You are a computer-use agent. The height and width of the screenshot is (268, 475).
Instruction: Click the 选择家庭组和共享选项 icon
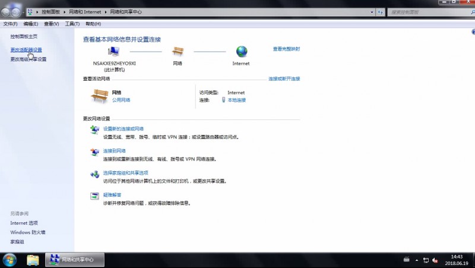click(x=94, y=174)
